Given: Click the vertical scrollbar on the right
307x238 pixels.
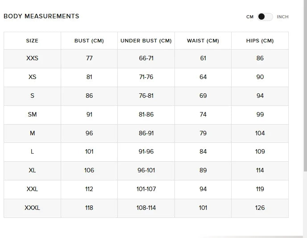Looking at the screenshot, I should pos(305,86).
